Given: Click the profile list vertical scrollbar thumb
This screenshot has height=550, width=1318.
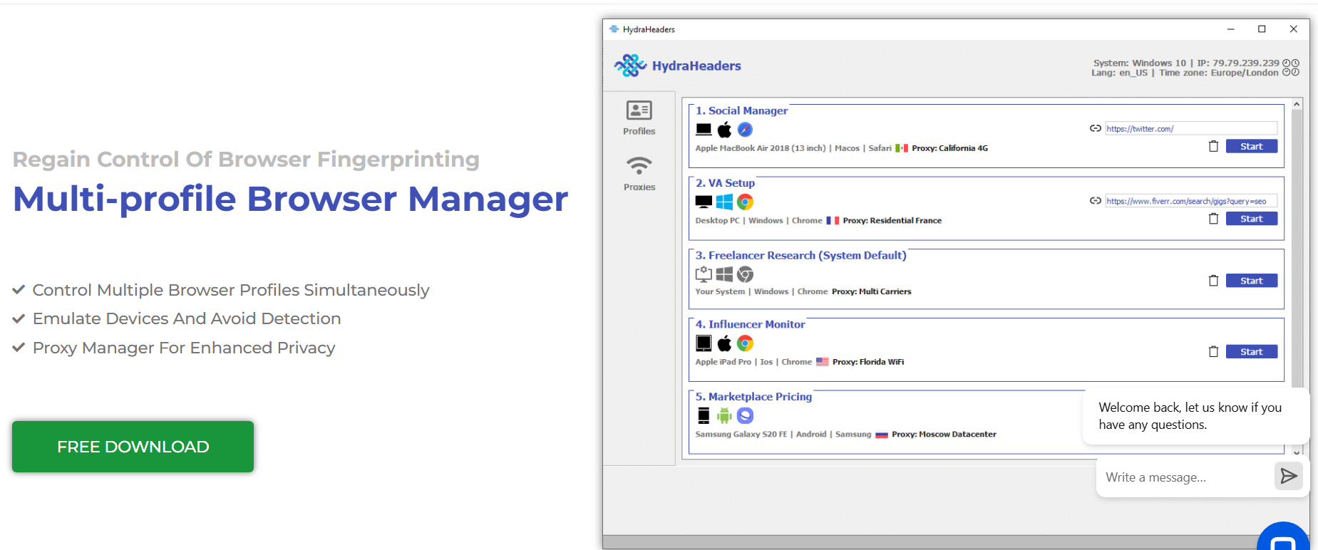Looking at the screenshot, I should 1297,249.
